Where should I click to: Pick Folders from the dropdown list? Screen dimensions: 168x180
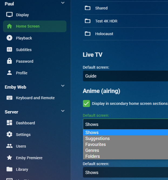coord(125,156)
